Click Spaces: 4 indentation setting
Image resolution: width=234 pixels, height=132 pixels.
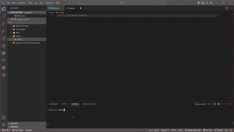point(165,130)
